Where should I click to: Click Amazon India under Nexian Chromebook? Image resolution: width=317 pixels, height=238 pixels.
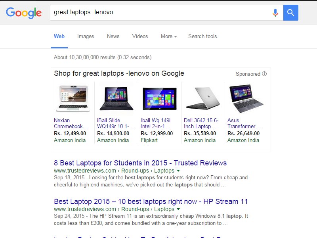(x=70, y=140)
